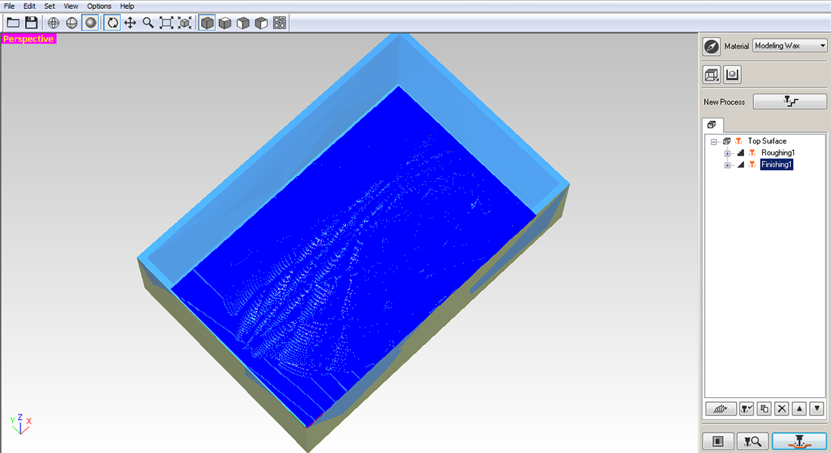The width and height of the screenshot is (831, 453).
Task: Show the side-face cube view
Action: click(261, 23)
